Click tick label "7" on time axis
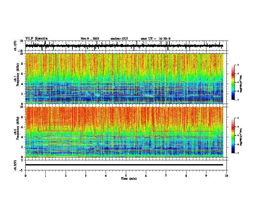This screenshot has height=197, width=255. (x=166, y=176)
